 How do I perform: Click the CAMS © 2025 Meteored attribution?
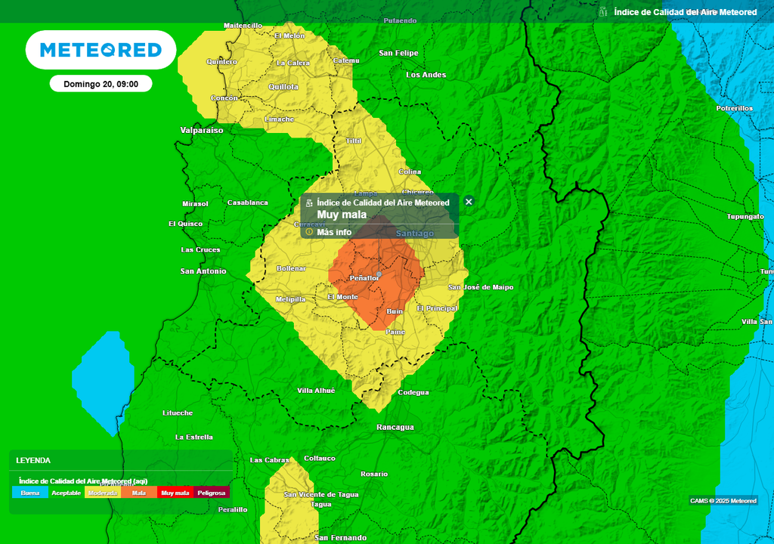[x=723, y=501]
